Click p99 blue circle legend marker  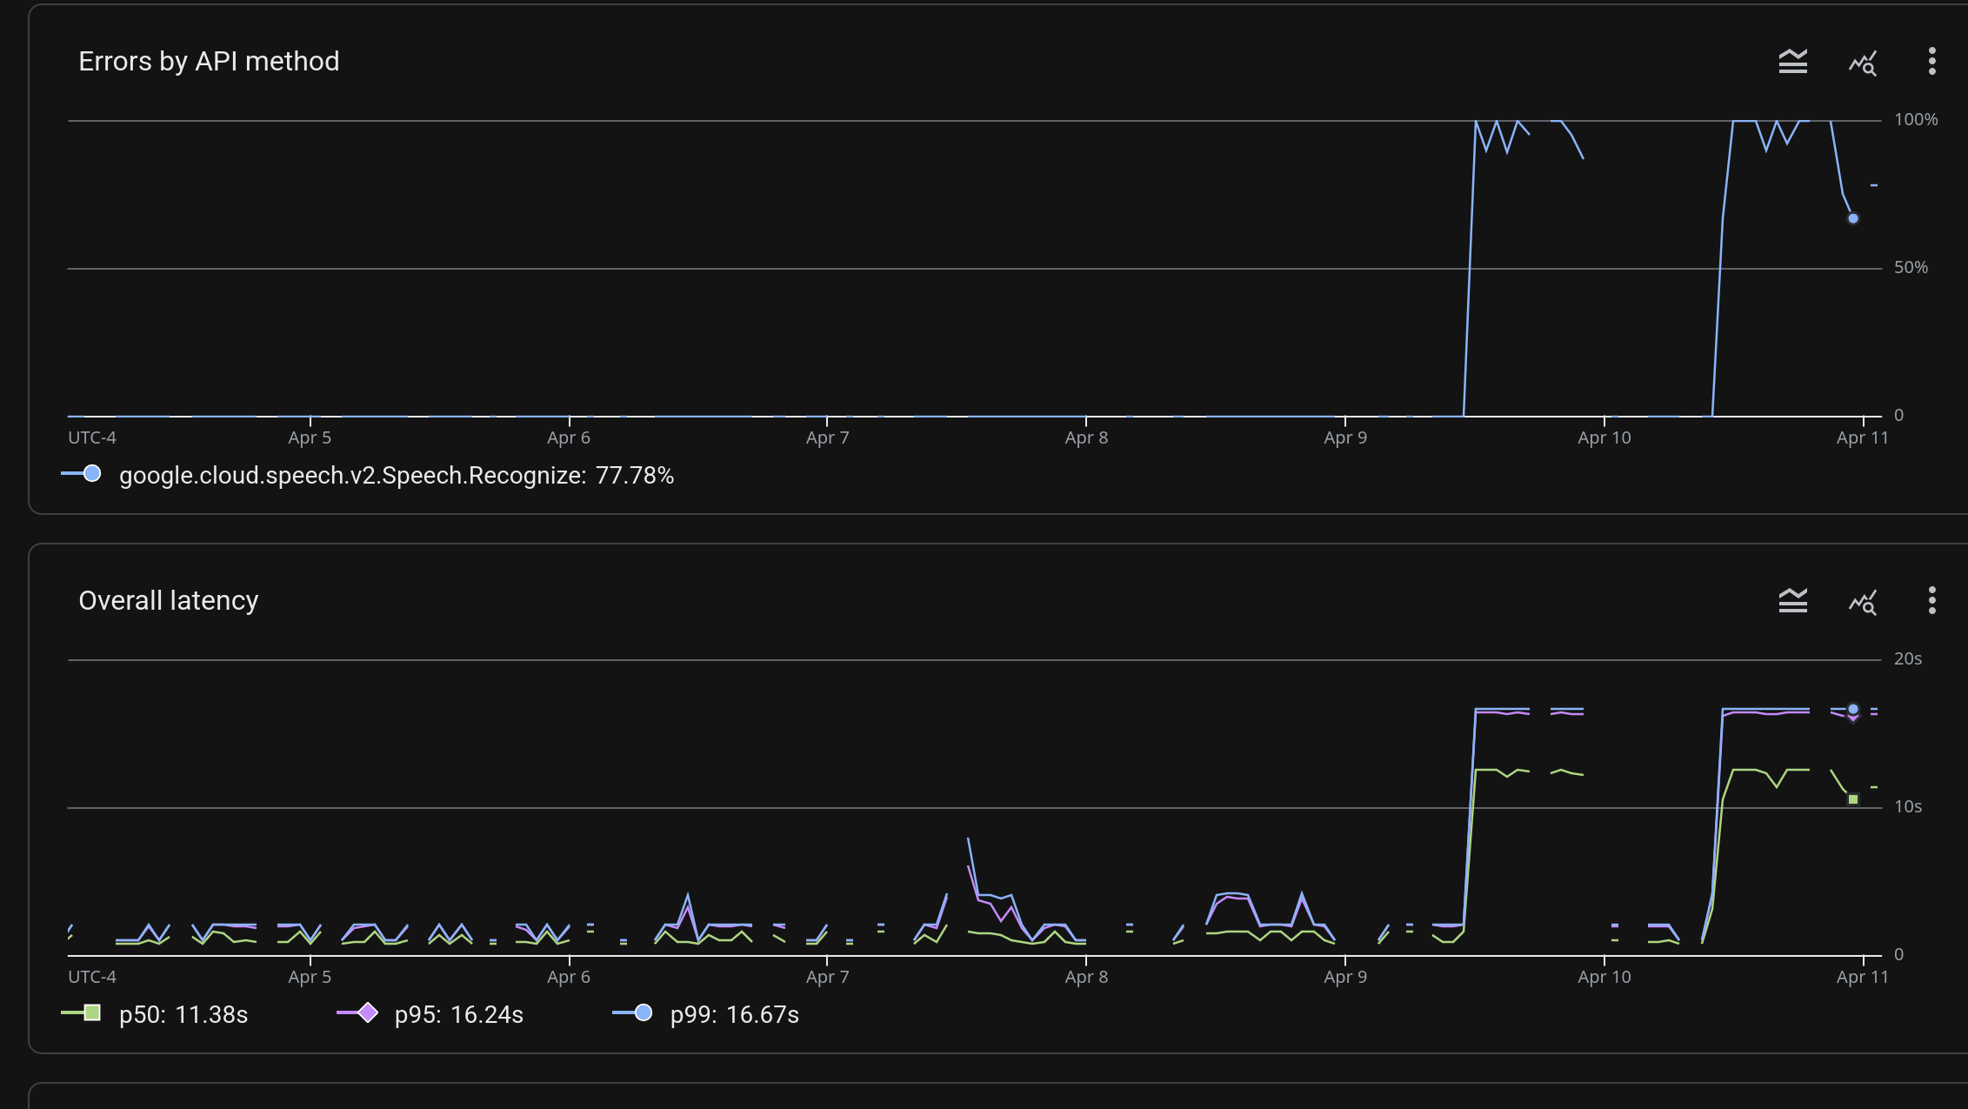pos(644,1012)
